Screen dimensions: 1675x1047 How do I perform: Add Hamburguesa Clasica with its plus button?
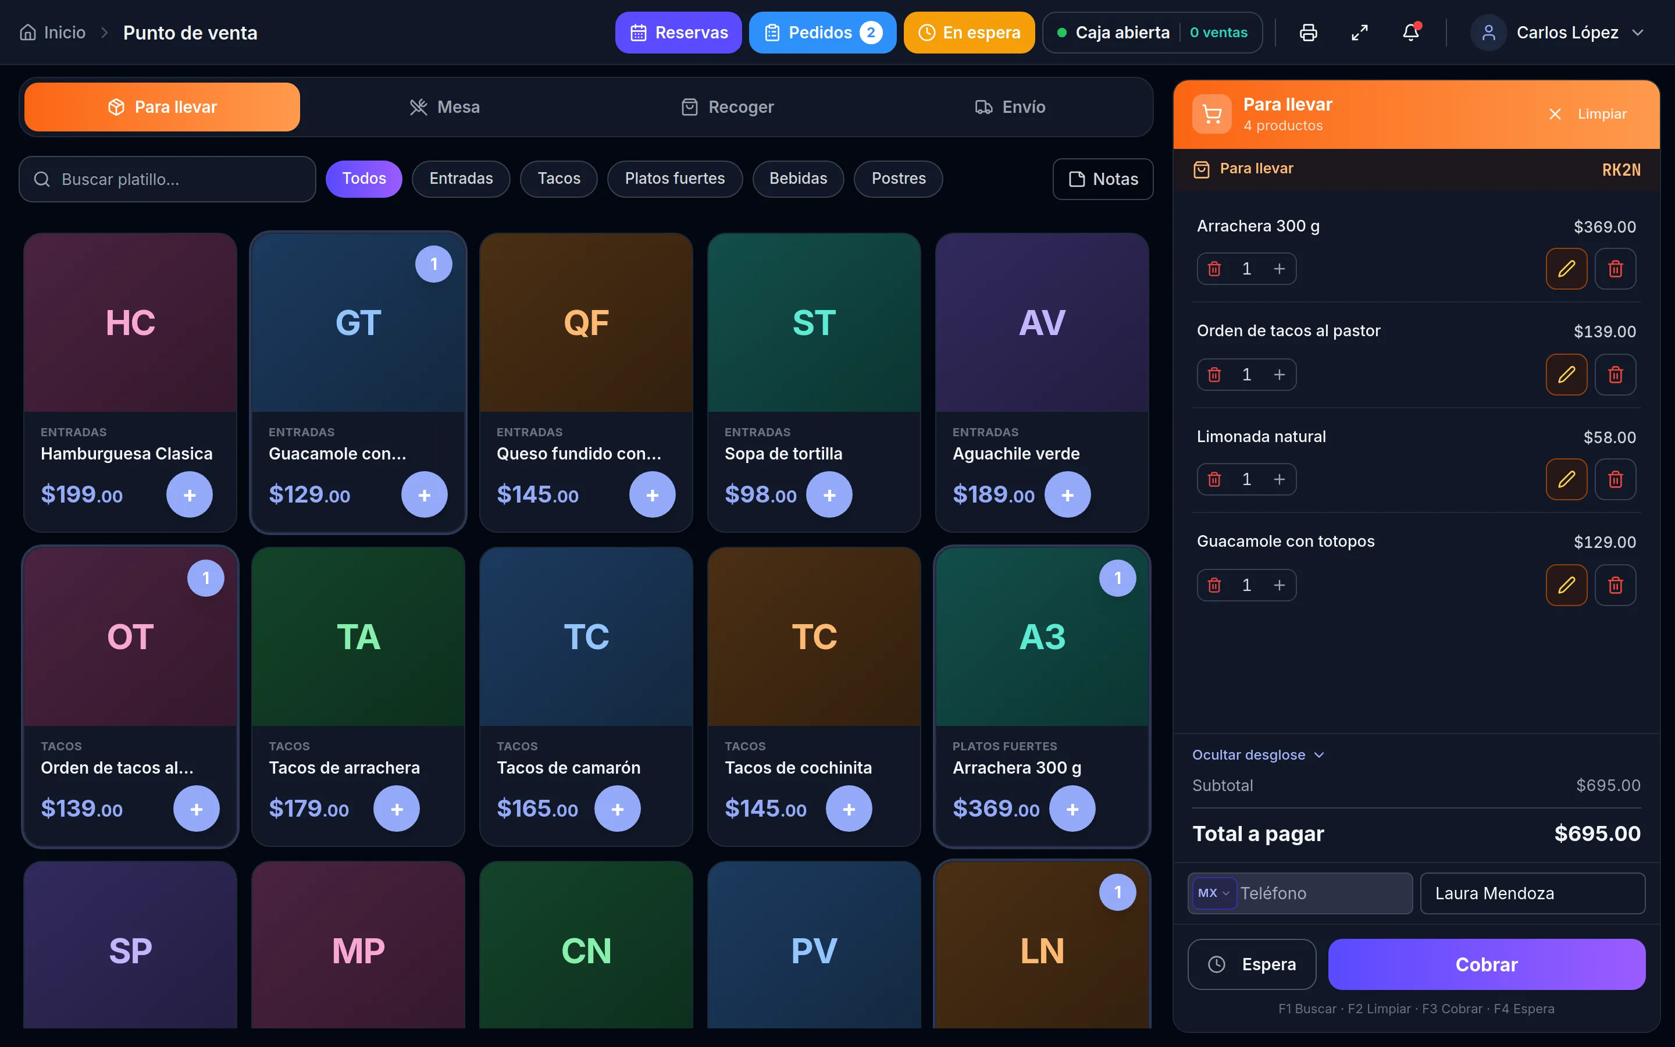(x=190, y=494)
